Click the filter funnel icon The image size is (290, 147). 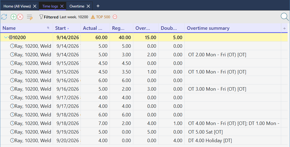[41, 17]
